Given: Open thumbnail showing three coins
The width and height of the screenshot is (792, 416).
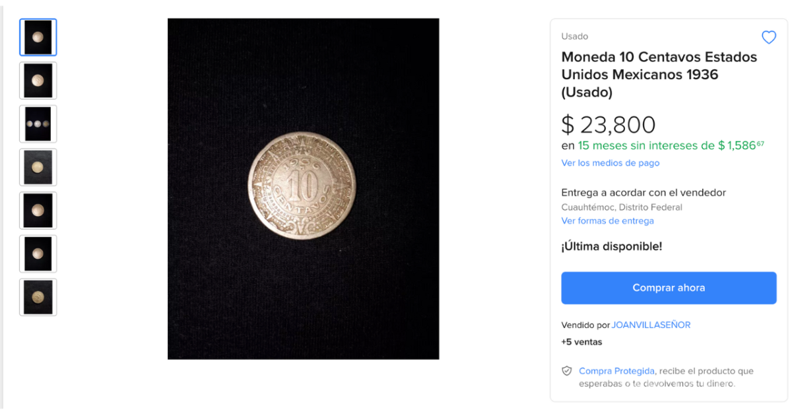Looking at the screenshot, I should [x=38, y=124].
